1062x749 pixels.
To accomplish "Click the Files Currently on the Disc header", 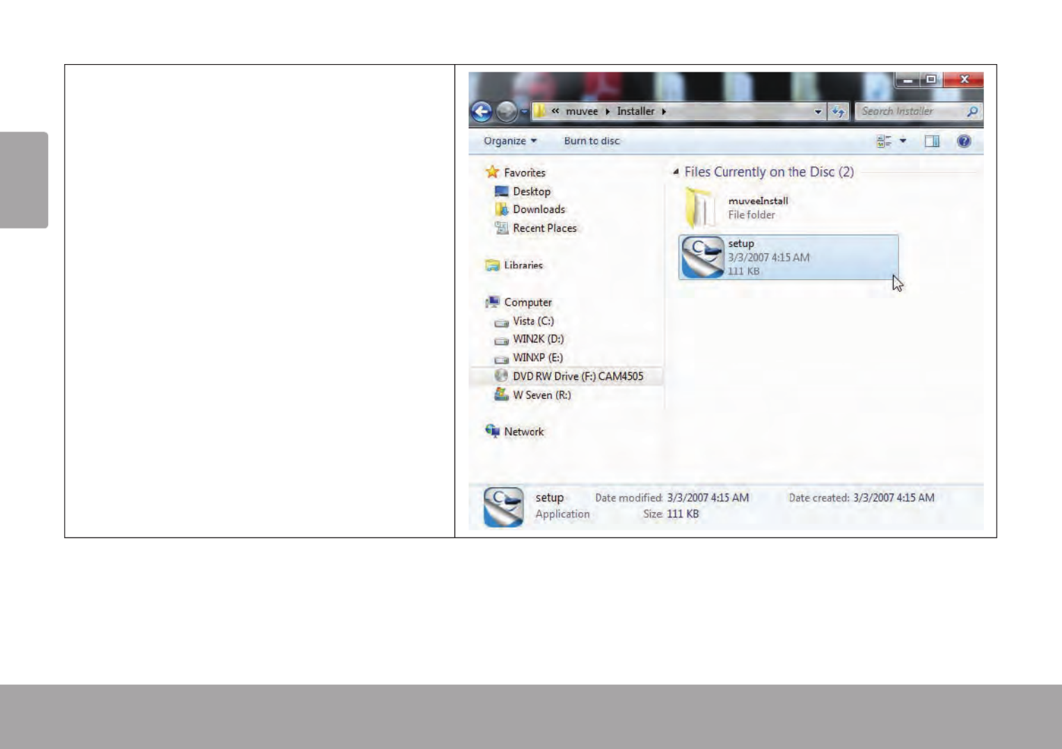I will pos(769,172).
